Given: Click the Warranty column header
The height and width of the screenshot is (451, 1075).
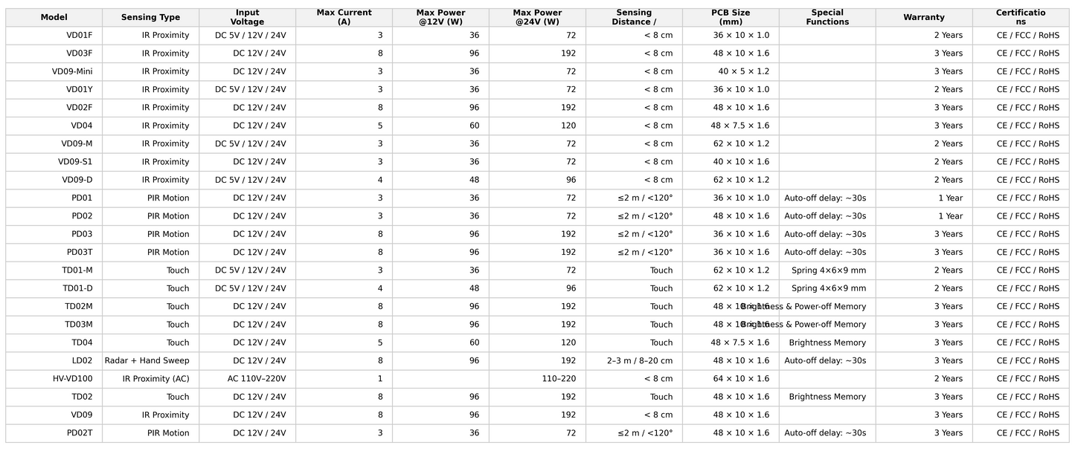Looking at the screenshot, I should click(x=924, y=17).
